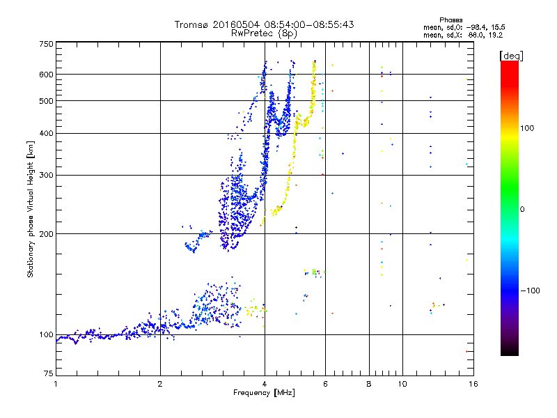Click the '8' frequency tick label
557x418 pixels.
coord(369,384)
